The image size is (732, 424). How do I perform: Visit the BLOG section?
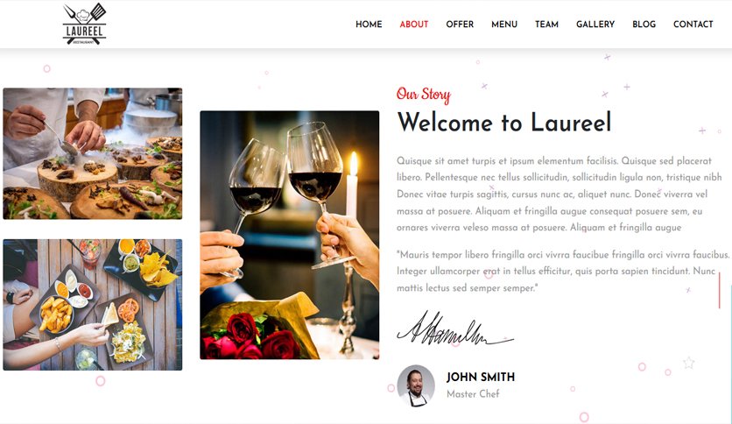[644, 25]
